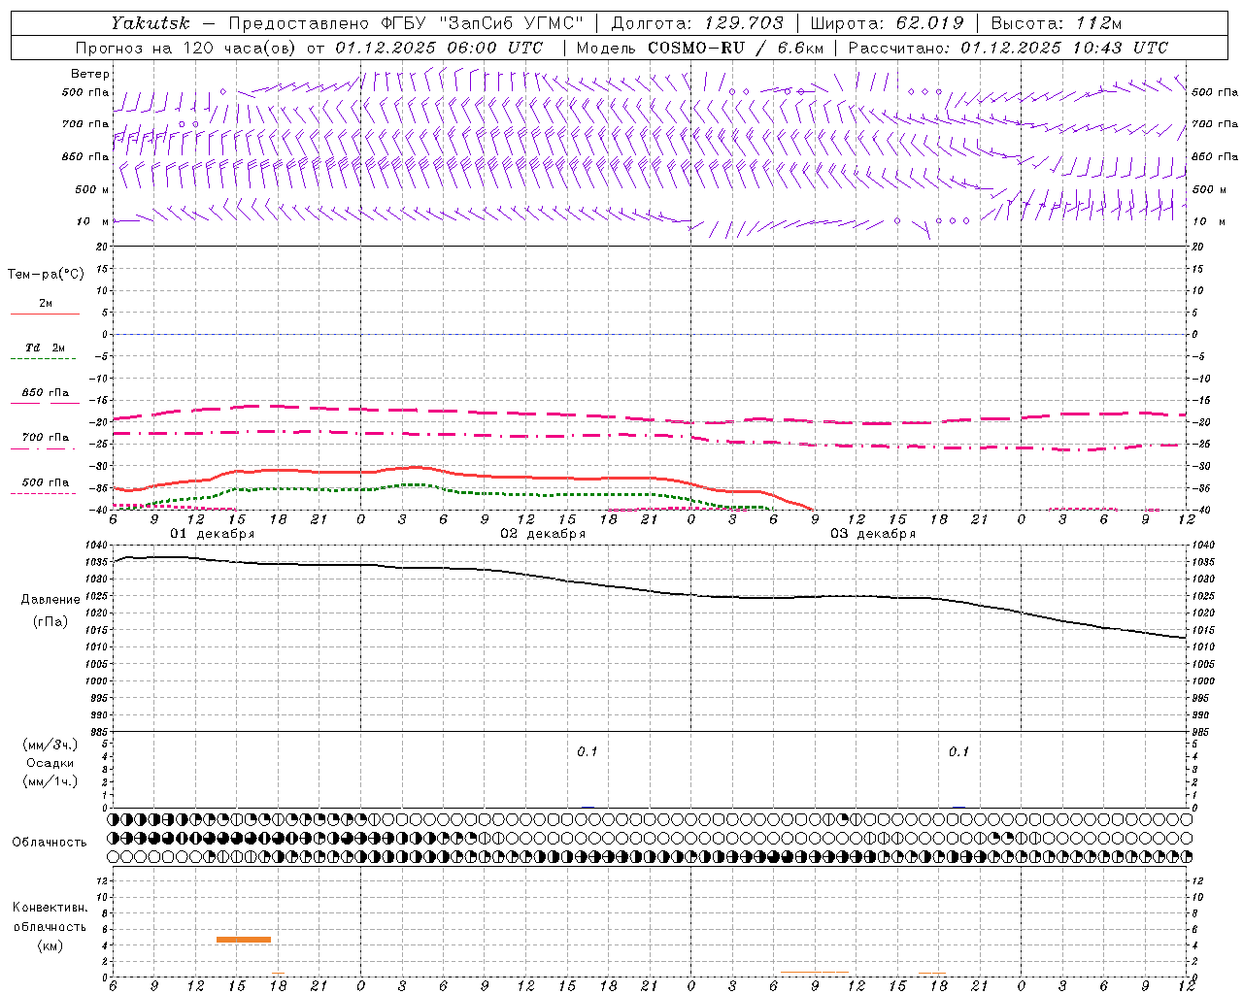
Task: Click the 'Тем-ра(°C)' temperature label
Action: coord(46,275)
